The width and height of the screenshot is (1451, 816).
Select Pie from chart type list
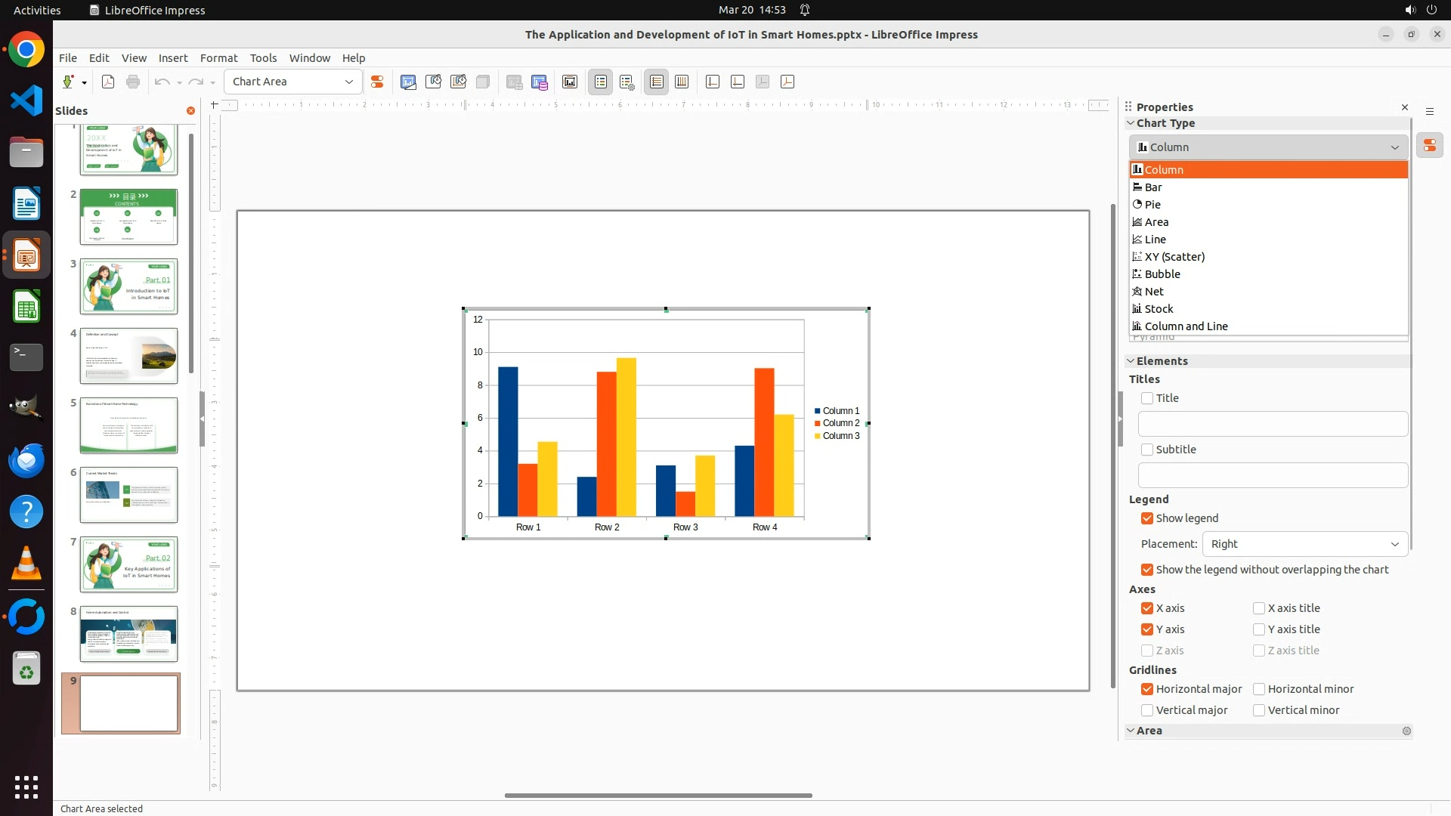tap(1152, 205)
